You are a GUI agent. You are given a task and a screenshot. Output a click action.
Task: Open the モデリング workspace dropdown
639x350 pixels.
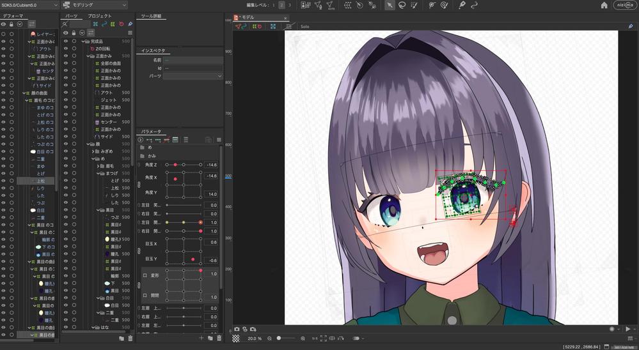tap(95, 5)
